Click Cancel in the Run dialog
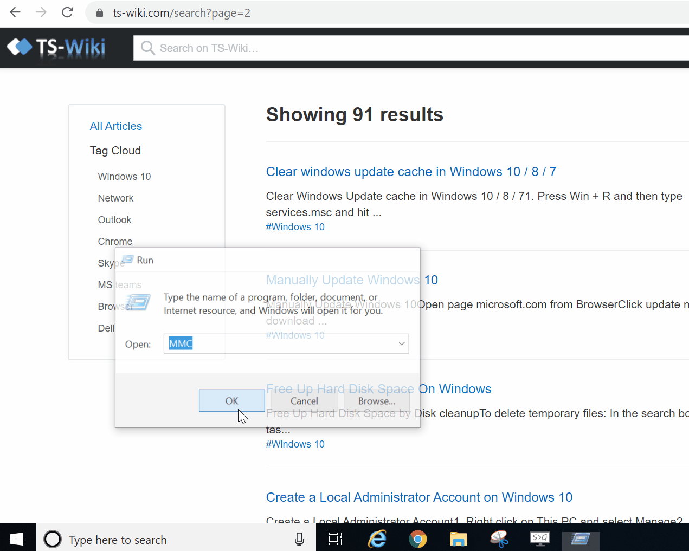The height and width of the screenshot is (551, 689). pos(304,401)
